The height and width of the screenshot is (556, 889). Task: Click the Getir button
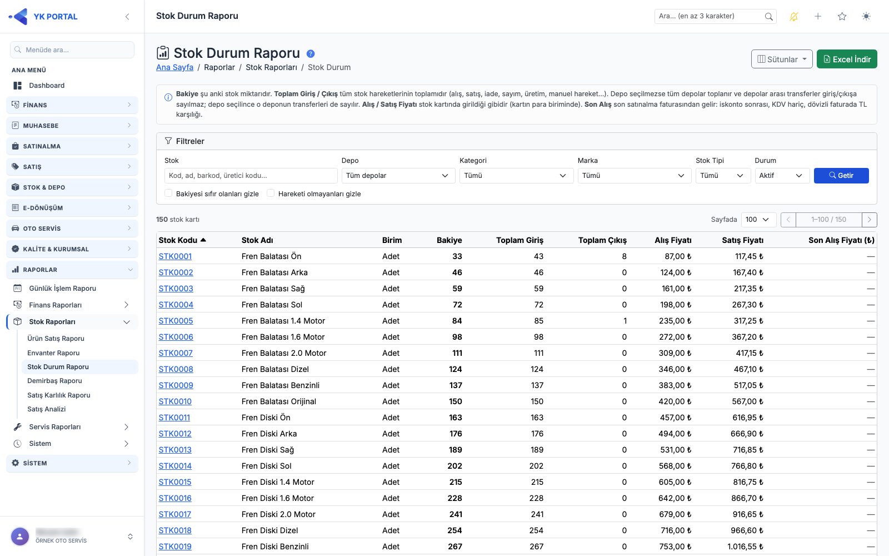[841, 176]
